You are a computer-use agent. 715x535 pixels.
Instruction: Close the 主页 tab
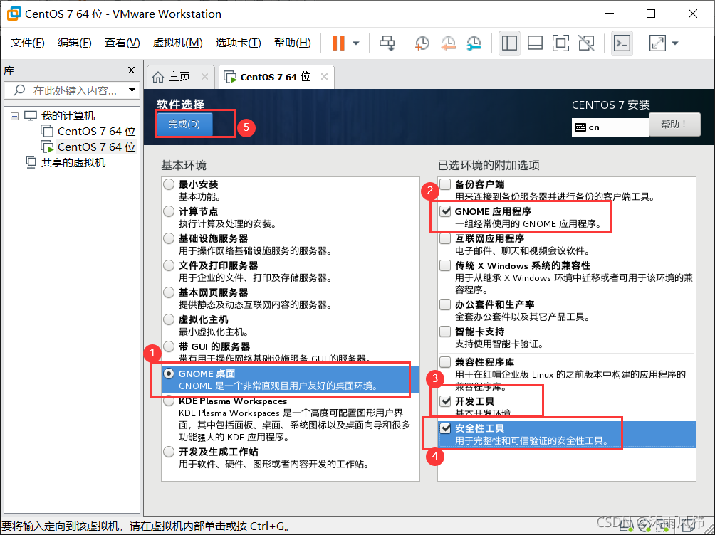tap(204, 77)
